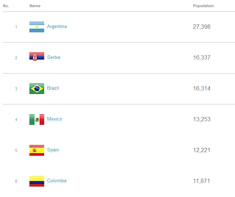Click the Mexico flag icon
235x197 pixels.
(37, 119)
